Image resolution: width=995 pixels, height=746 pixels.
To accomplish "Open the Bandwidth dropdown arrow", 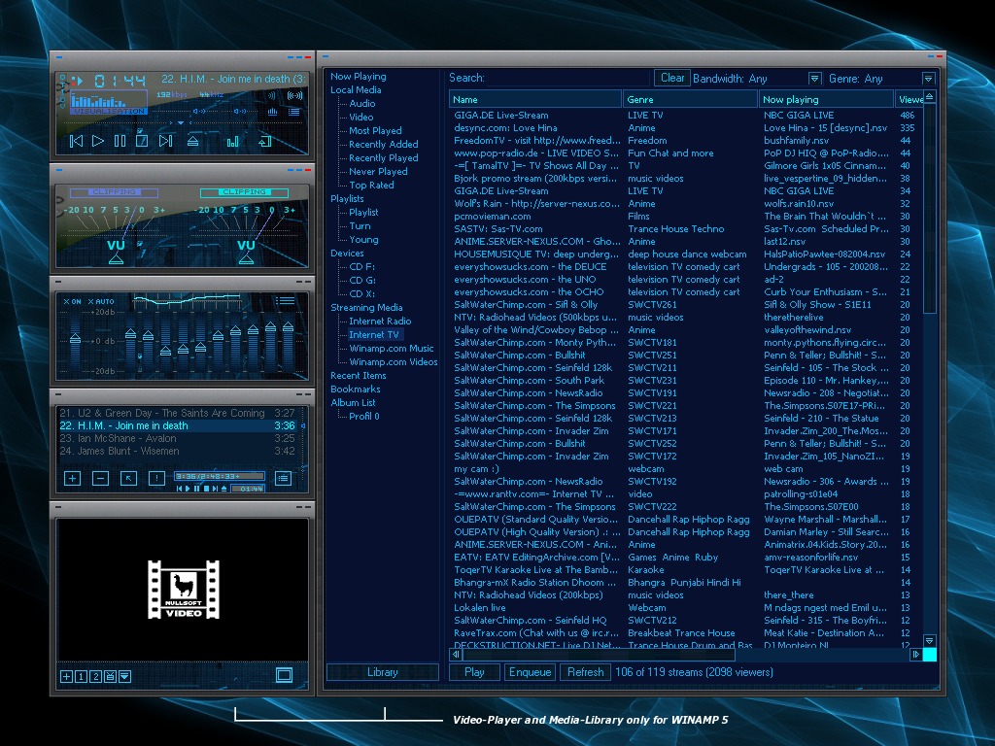I will [x=815, y=79].
